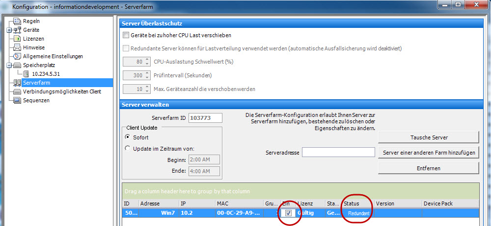Screen dimensions: 491x226
Task: Click the 'Entfernen' button
Action: coord(428,168)
